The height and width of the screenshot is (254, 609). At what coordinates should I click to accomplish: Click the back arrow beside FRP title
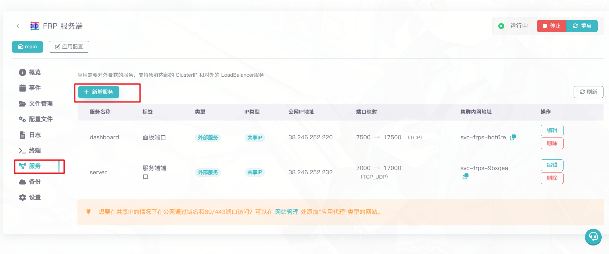[18, 26]
